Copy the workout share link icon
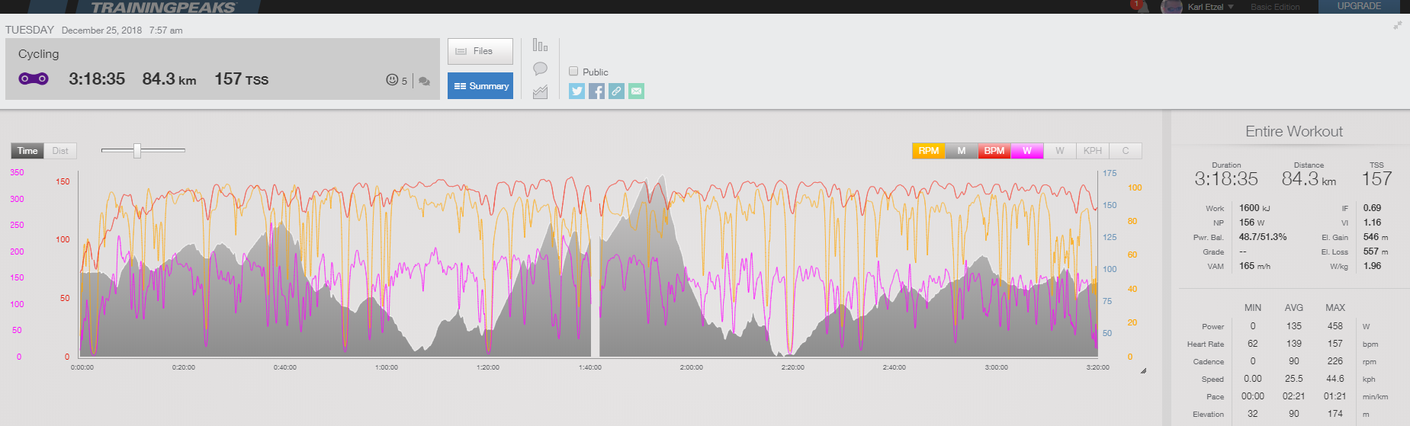The image size is (1410, 426). [616, 91]
